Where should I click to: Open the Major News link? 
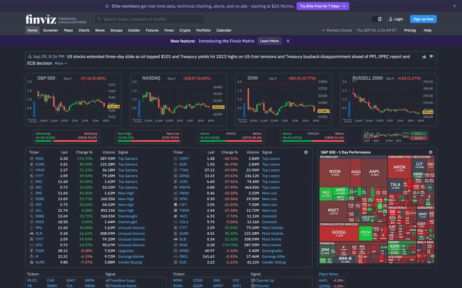tap(328, 274)
